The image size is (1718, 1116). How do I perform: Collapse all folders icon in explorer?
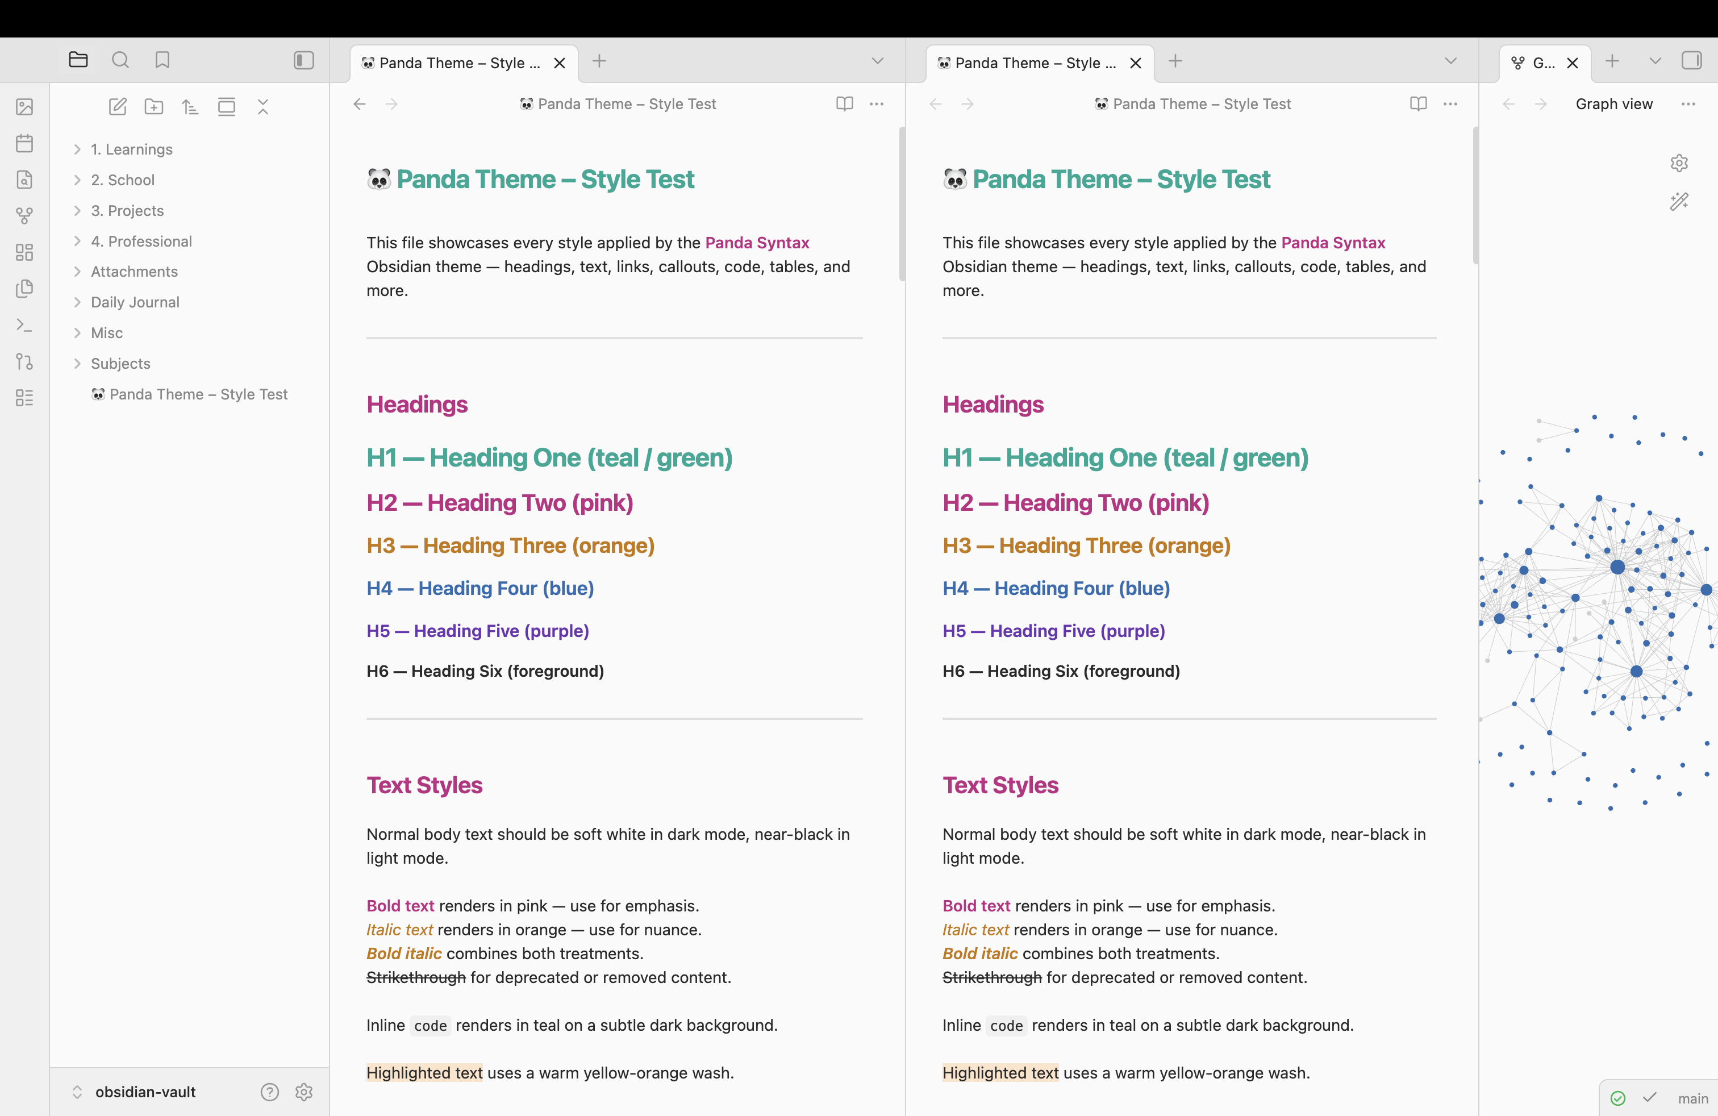262,107
